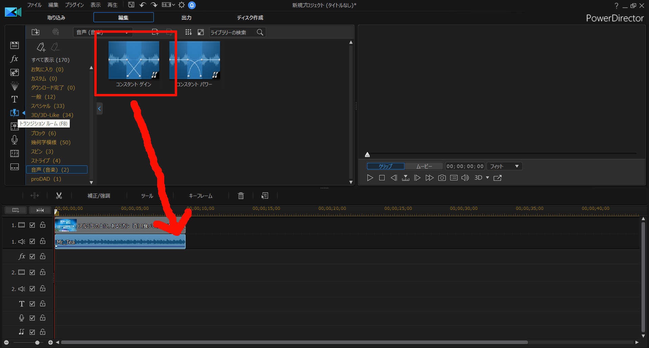
Task: Toggle voice track enable checkbox
Action: pos(32,318)
